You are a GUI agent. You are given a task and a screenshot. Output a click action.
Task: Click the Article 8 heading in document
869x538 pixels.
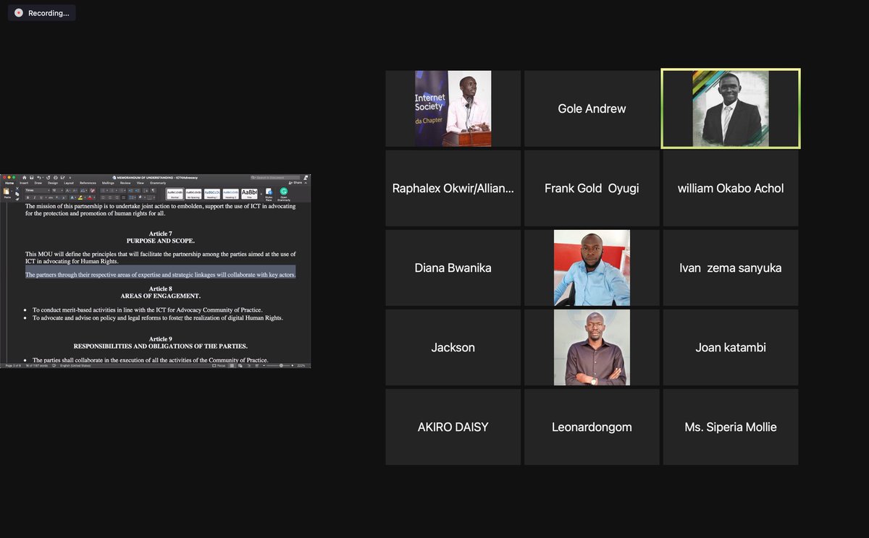160,289
